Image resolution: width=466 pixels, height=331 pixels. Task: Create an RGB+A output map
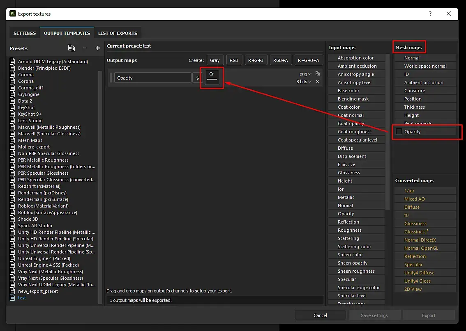[x=281, y=60]
